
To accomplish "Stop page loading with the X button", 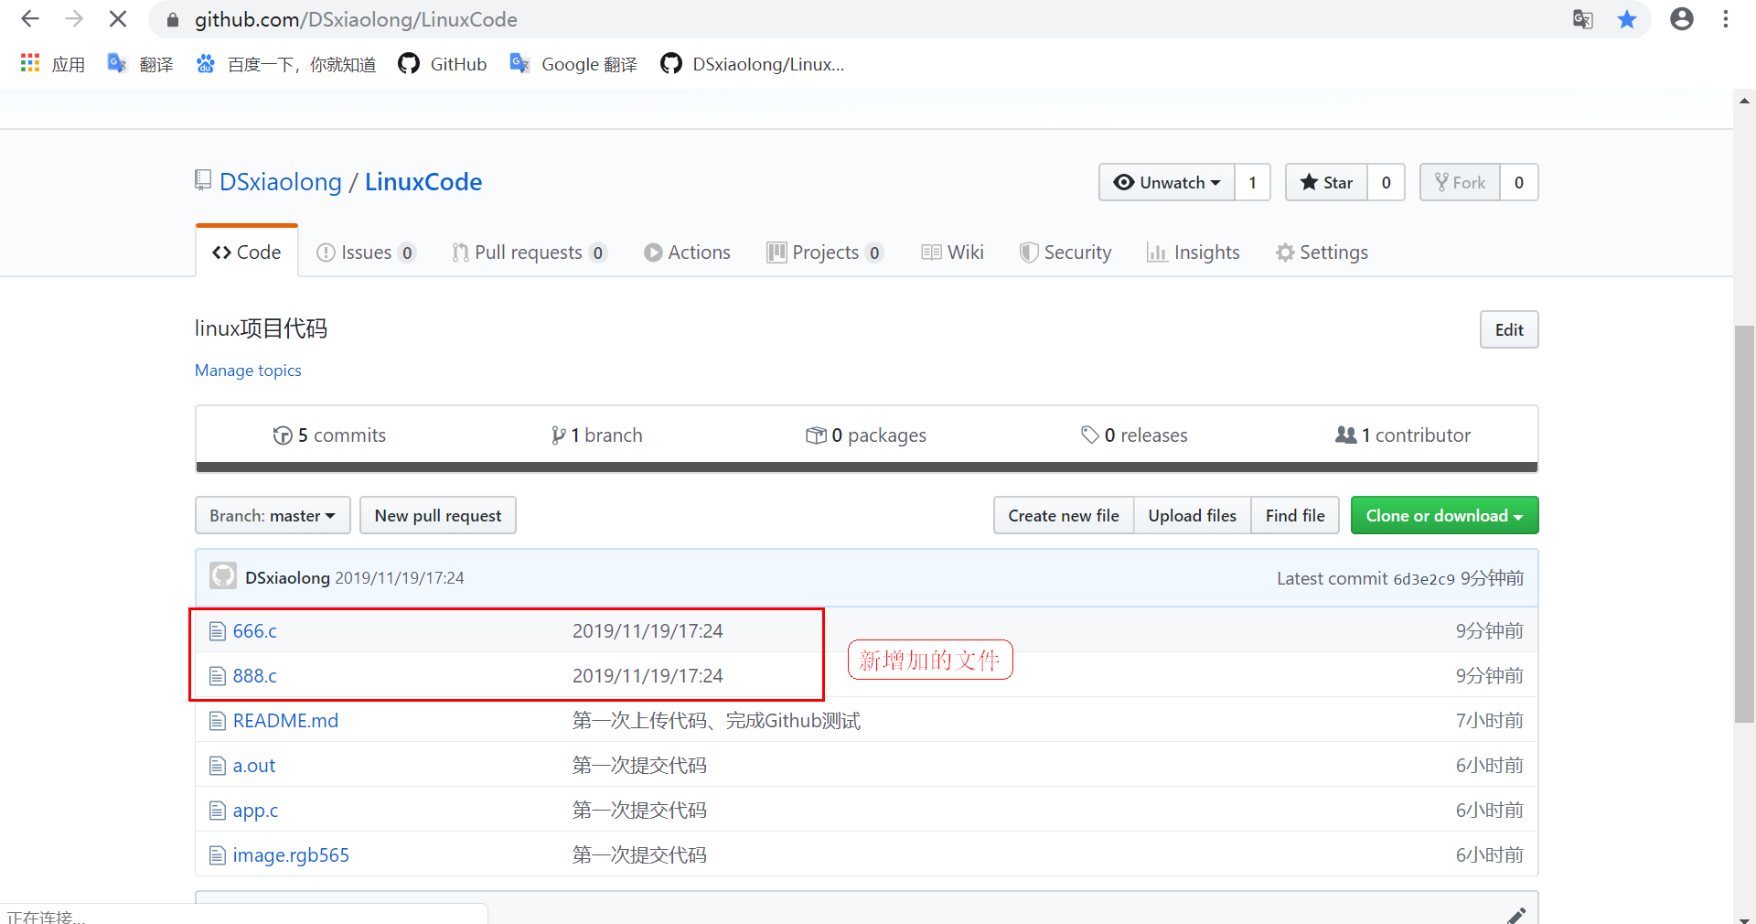I will click(x=118, y=19).
